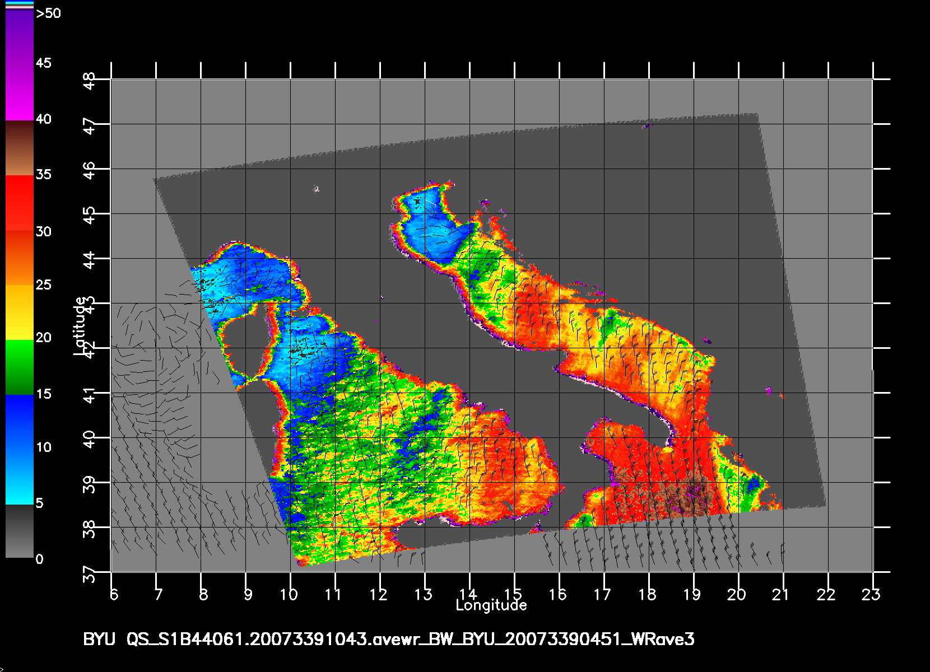This screenshot has width=930, height=672.
Task: Click longitude tick label '10'
Action: 289,594
